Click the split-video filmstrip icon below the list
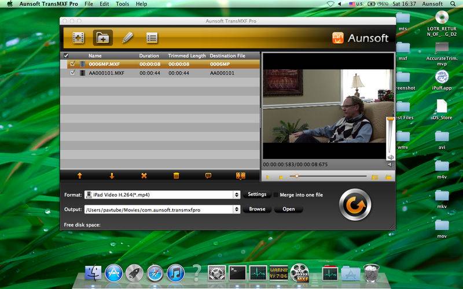 [x=241, y=176]
